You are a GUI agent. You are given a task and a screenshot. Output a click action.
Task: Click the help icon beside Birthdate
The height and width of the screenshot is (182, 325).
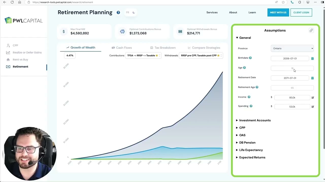(x=250, y=58)
